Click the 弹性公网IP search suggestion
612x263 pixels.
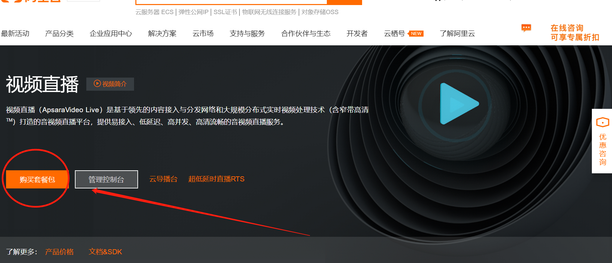click(x=193, y=12)
